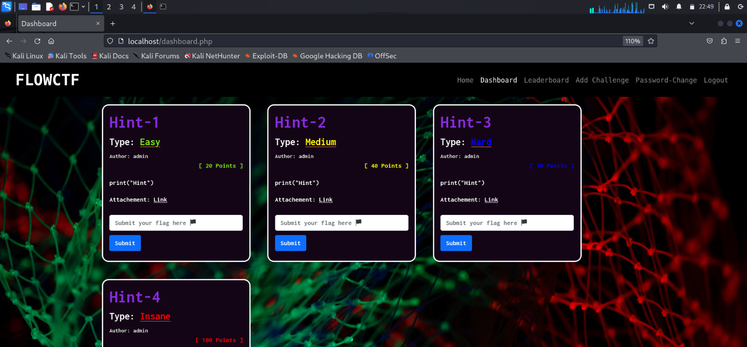747x347 pixels.
Task: Open the Hint-1 attachment Link
Action: tap(160, 200)
